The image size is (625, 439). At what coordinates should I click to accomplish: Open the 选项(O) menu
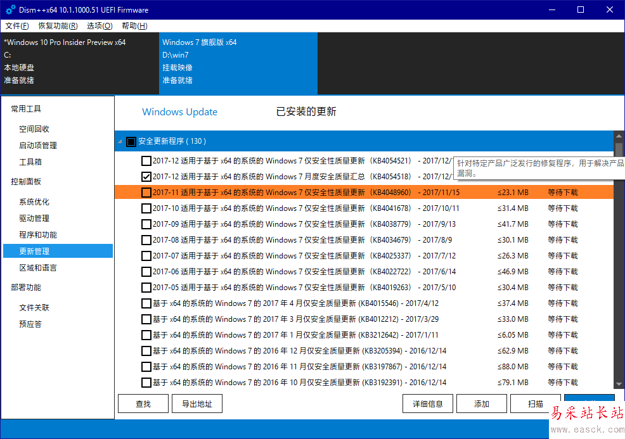point(100,26)
